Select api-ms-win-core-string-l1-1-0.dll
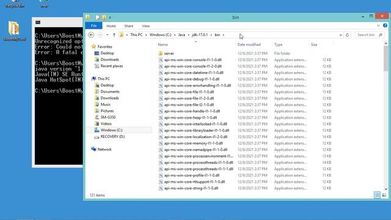Viewport: 391px width, 220px height. click(x=191, y=188)
